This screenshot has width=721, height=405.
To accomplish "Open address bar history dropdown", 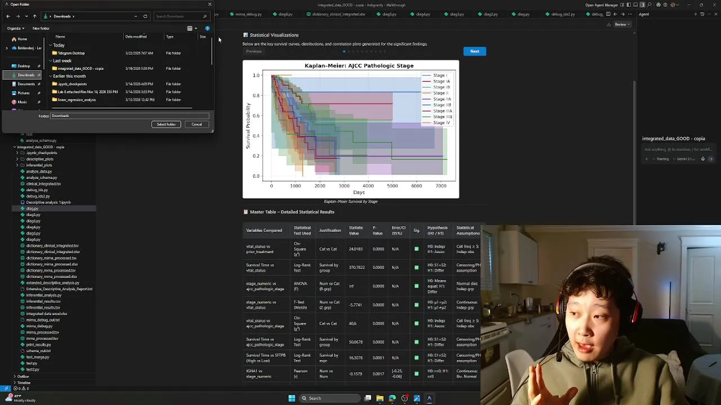I will [x=136, y=16].
